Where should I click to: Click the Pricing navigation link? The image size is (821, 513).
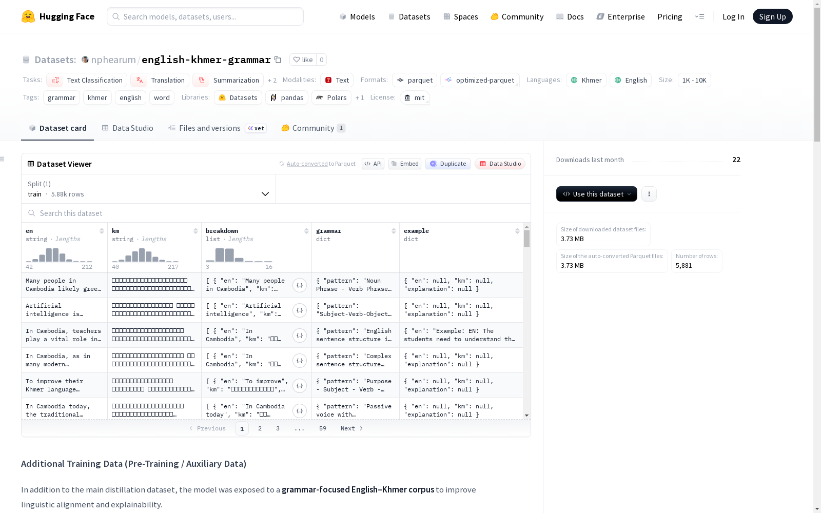point(670,16)
